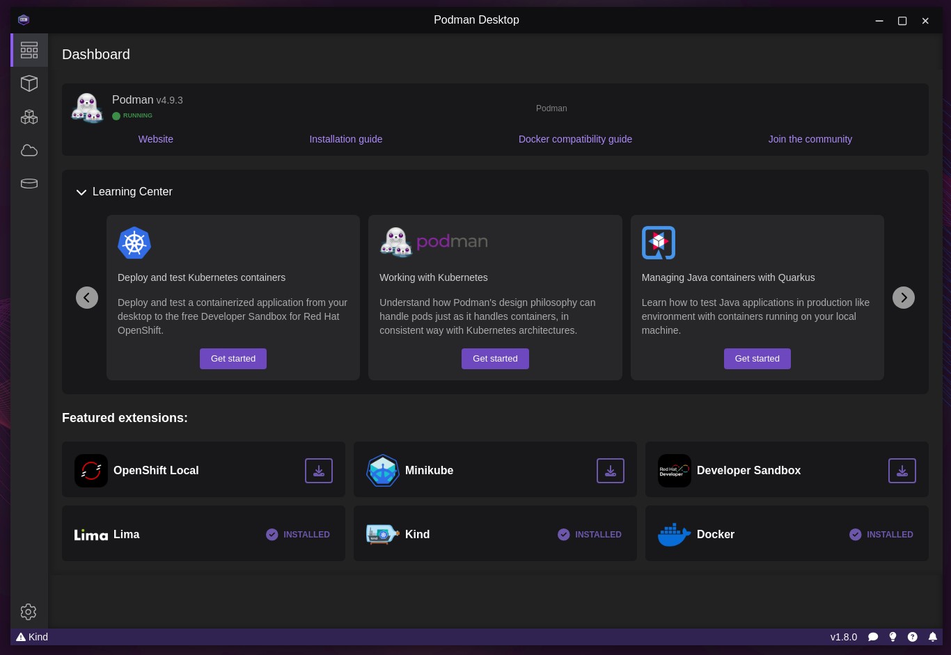Install OpenShift Local via download icon
This screenshot has height=655, width=951.
[319, 471]
